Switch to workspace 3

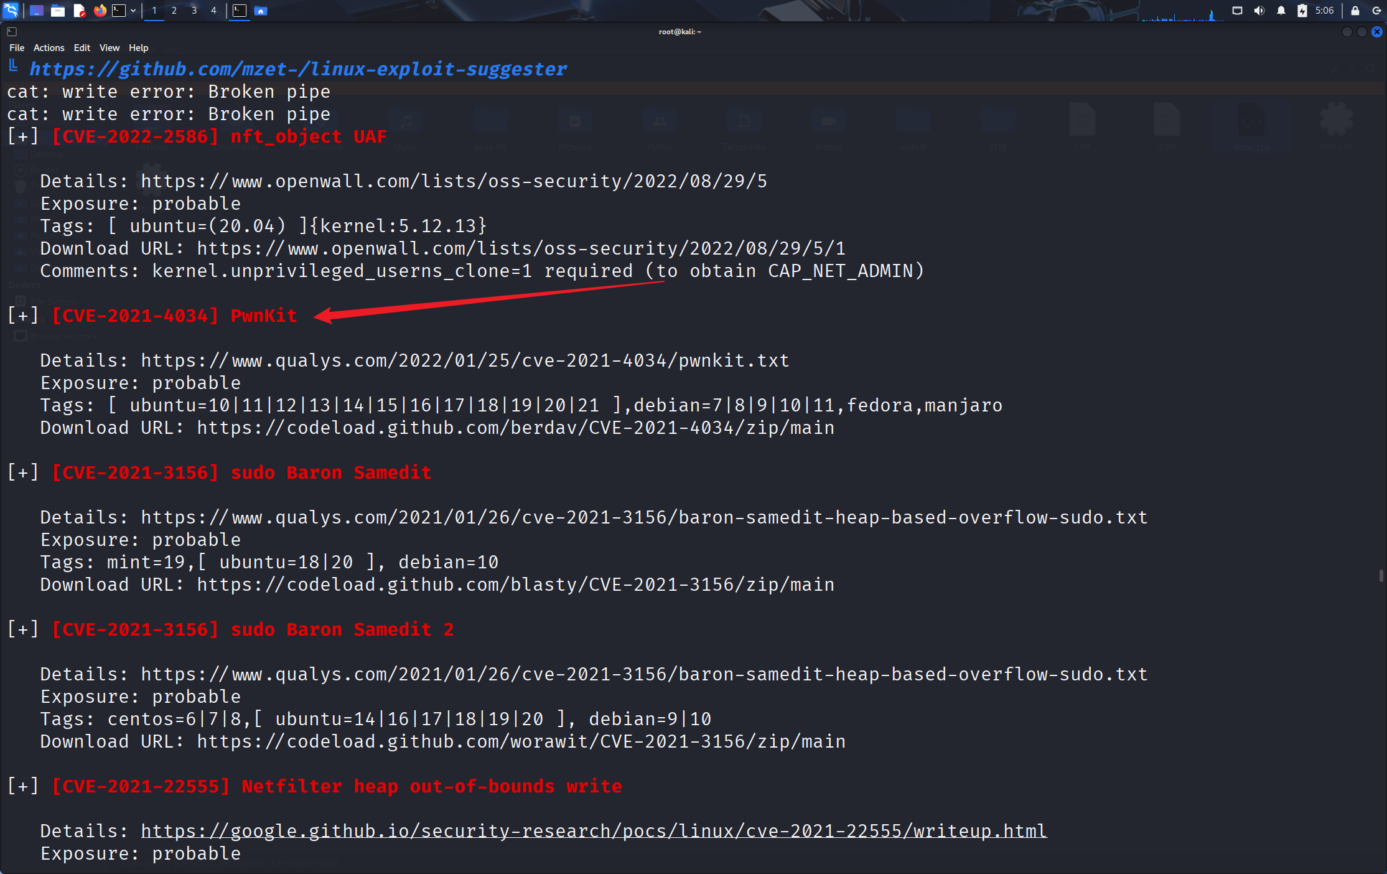pyautogui.click(x=194, y=11)
